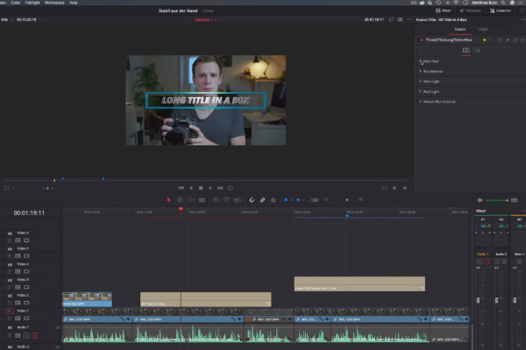Open the Timeline View Options icon

click(x=315, y=200)
